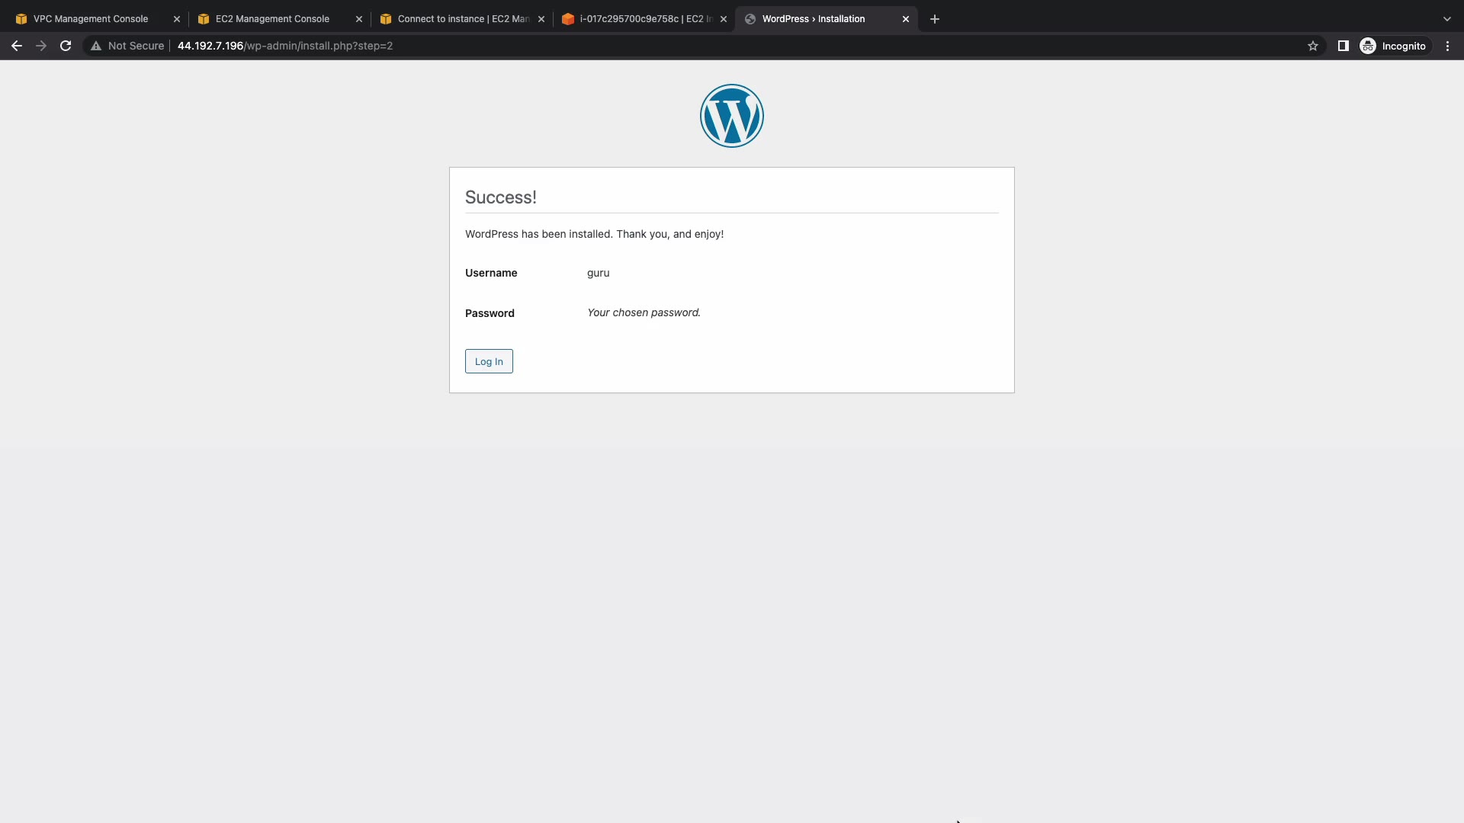Reload the current page
The width and height of the screenshot is (1464, 823).
tap(66, 46)
